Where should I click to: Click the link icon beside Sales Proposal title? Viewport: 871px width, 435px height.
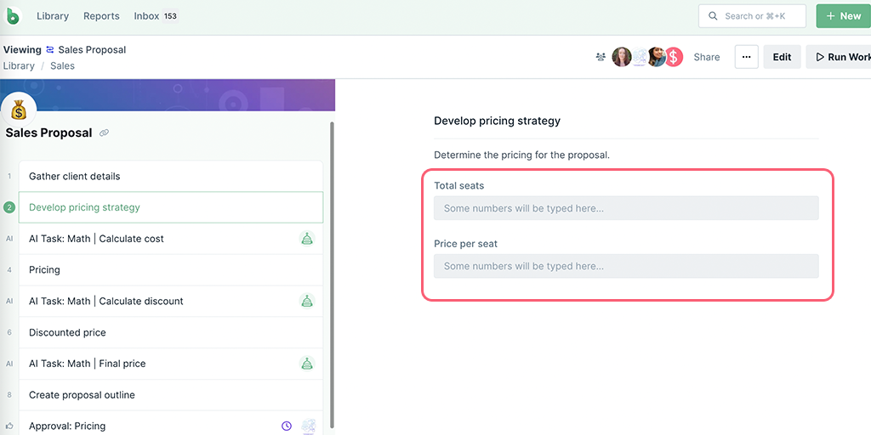click(x=104, y=133)
